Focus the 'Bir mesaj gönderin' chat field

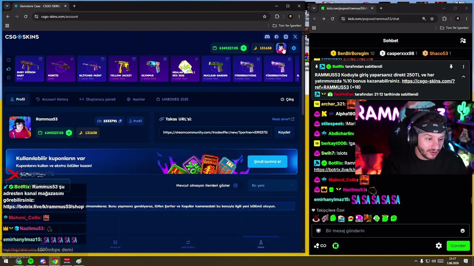coord(390,231)
